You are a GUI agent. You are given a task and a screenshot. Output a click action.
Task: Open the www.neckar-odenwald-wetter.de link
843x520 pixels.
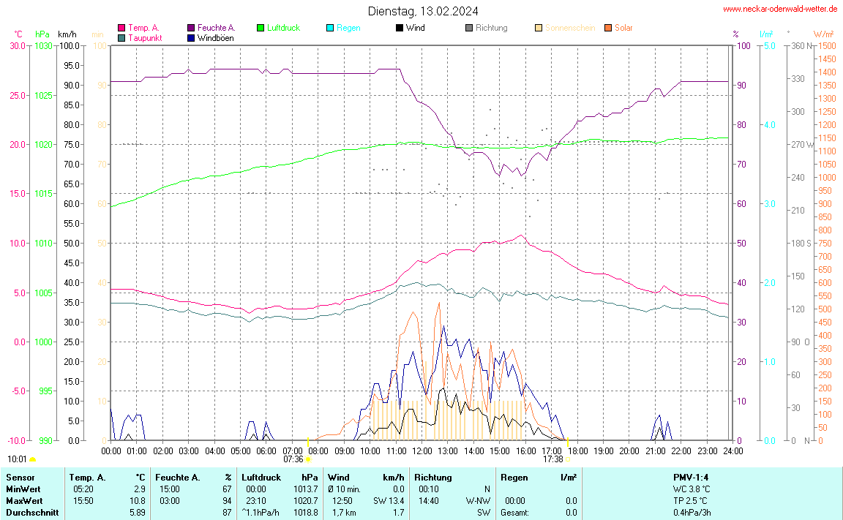[779, 9]
